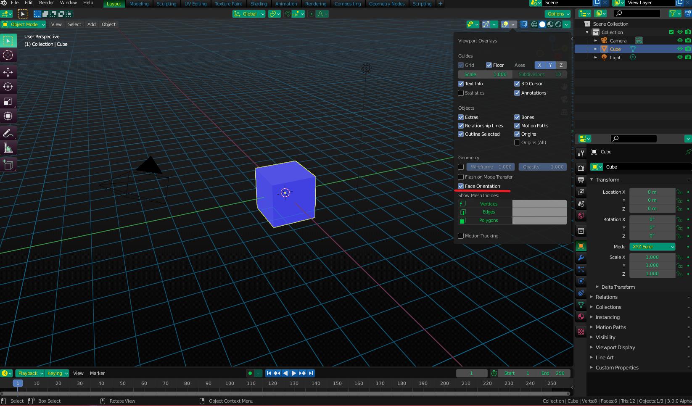Click the Vertices button under Show Mesh Indices
Screen dimensions: 692x406
point(489,203)
